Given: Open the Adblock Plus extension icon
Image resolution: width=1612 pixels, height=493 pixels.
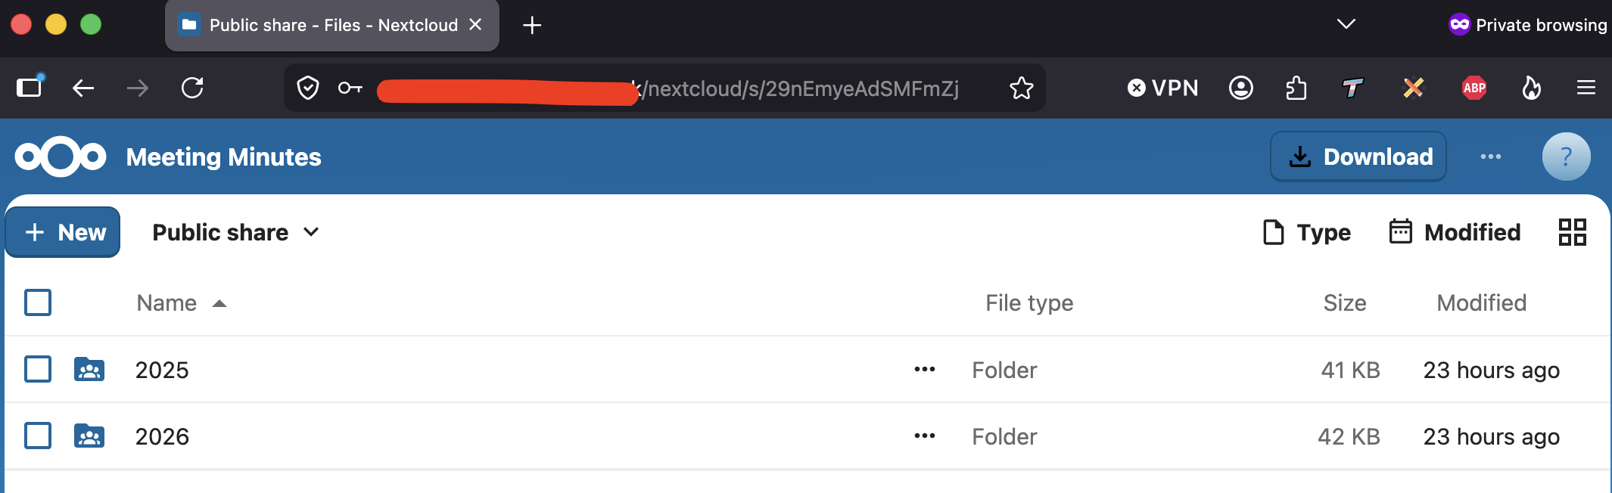Looking at the screenshot, I should tap(1474, 88).
